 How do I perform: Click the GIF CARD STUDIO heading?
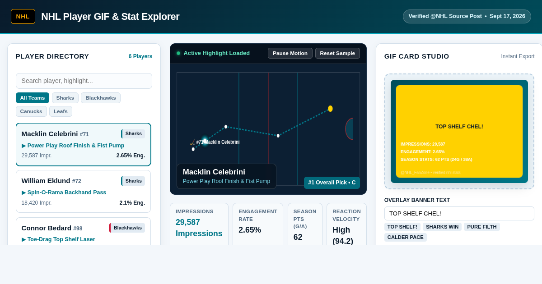[417, 56]
